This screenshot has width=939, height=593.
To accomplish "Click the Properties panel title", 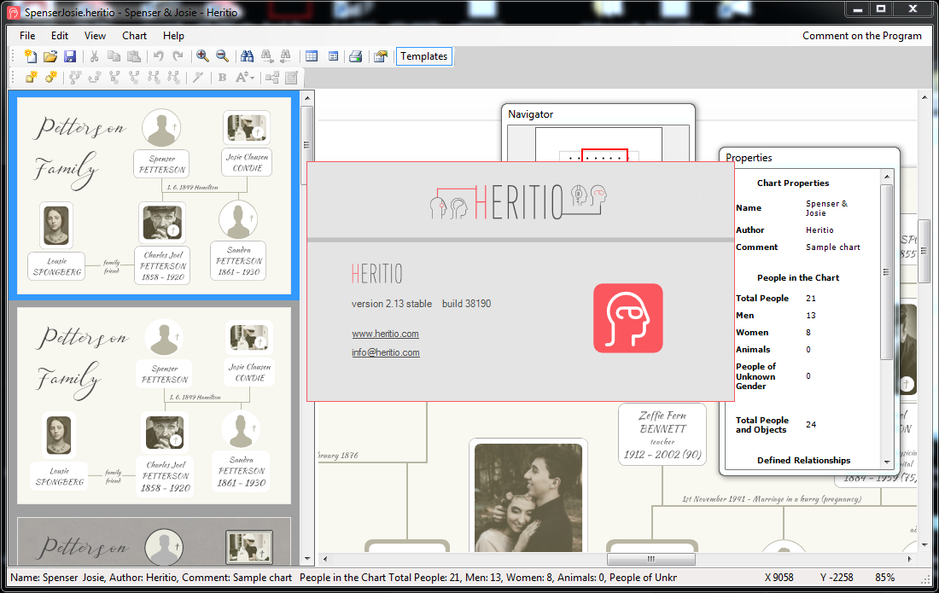I will pyautogui.click(x=749, y=158).
